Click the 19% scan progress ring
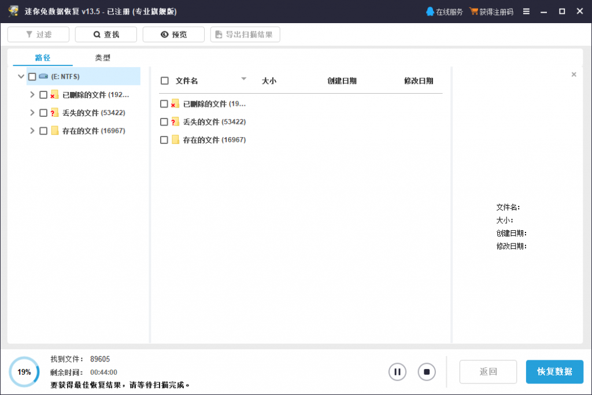The width and height of the screenshot is (592, 395). [x=24, y=372]
